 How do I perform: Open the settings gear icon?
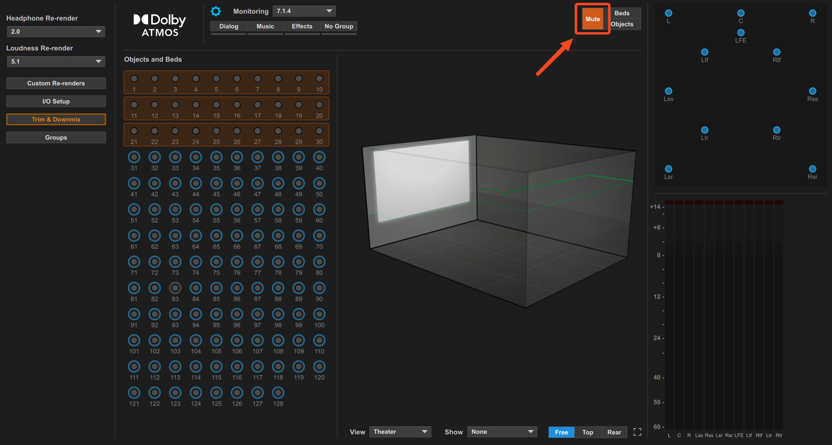[x=216, y=11]
